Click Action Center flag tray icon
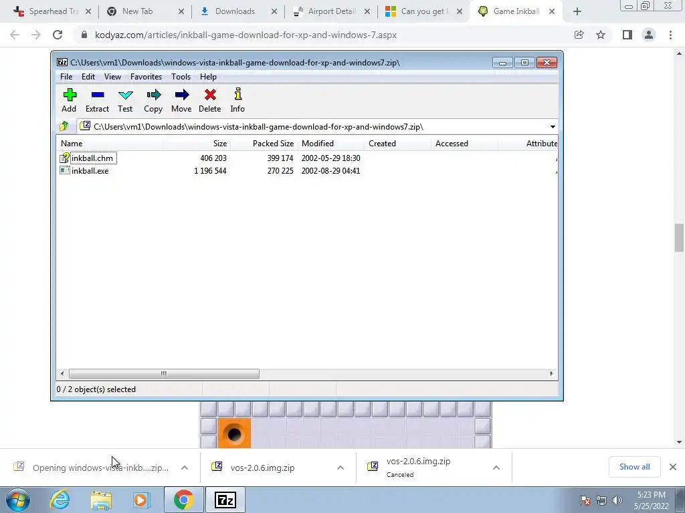685x513 pixels. (585, 500)
